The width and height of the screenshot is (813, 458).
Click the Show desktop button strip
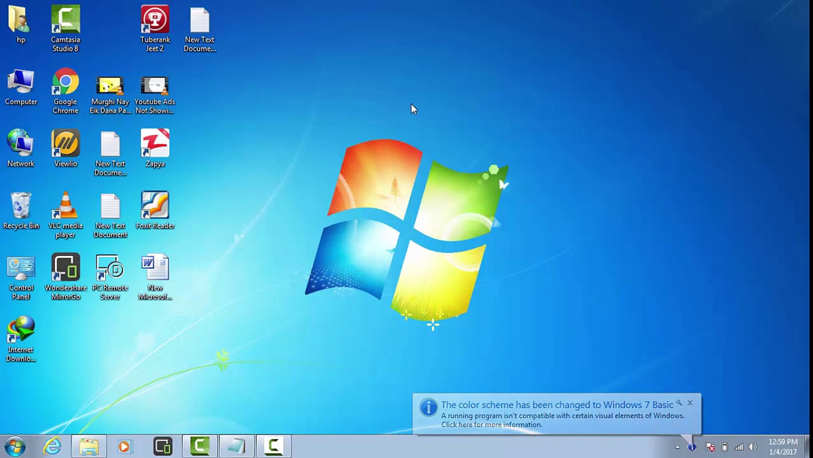click(808, 447)
